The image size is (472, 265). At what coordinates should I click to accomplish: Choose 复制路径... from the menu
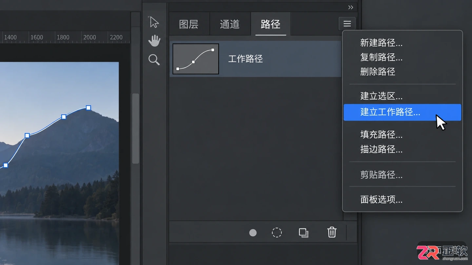381,57
